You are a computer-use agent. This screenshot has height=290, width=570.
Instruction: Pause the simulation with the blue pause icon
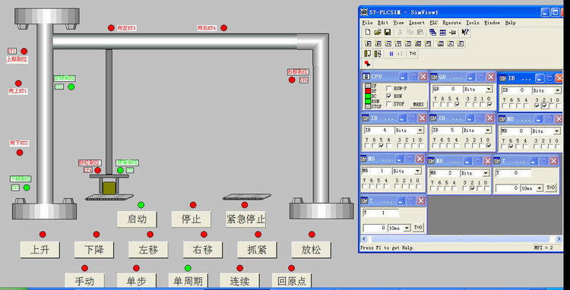point(391,54)
